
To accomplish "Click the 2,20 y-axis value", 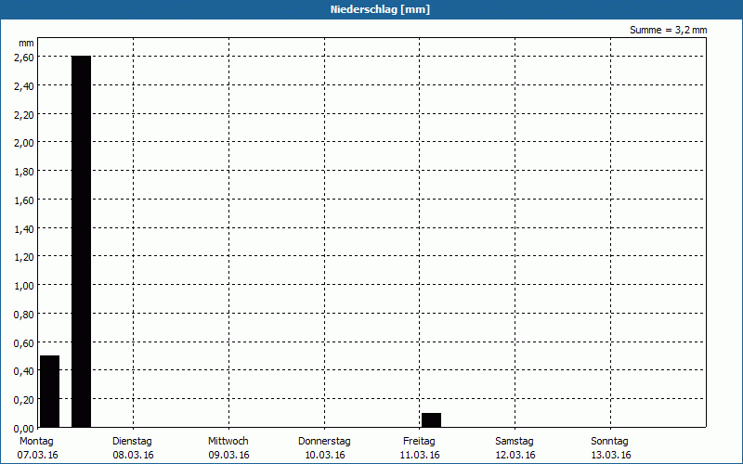I will pos(24,114).
